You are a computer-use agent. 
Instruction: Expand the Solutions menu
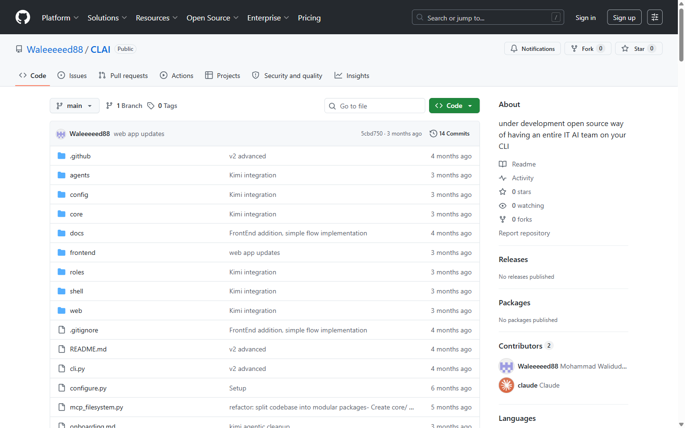pos(107,18)
